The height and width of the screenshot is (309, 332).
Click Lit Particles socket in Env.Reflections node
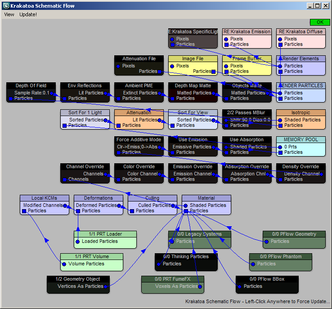[105, 93]
